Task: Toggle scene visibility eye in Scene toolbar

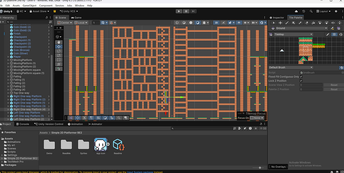Action: click(239, 22)
